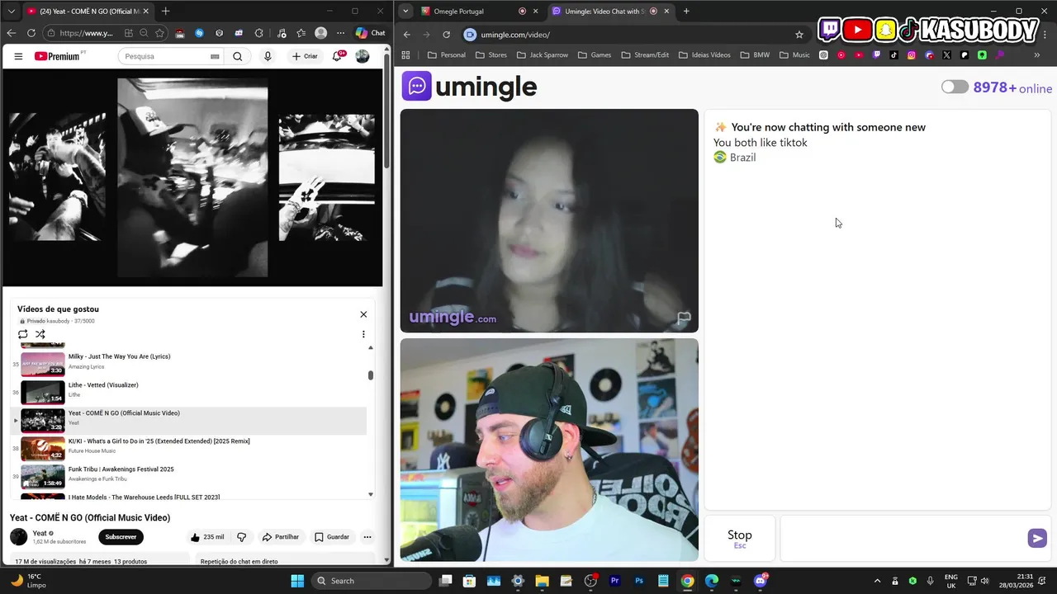Show hidden system tray icons chevron
Screen dimensions: 1057x594
tap(877, 581)
